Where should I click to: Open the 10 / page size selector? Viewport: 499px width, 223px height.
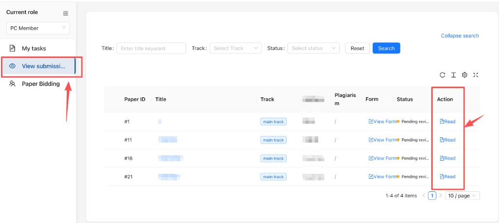[462, 196]
